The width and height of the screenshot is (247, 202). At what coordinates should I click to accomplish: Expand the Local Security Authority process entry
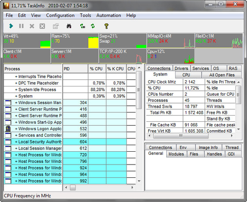tap(16, 142)
